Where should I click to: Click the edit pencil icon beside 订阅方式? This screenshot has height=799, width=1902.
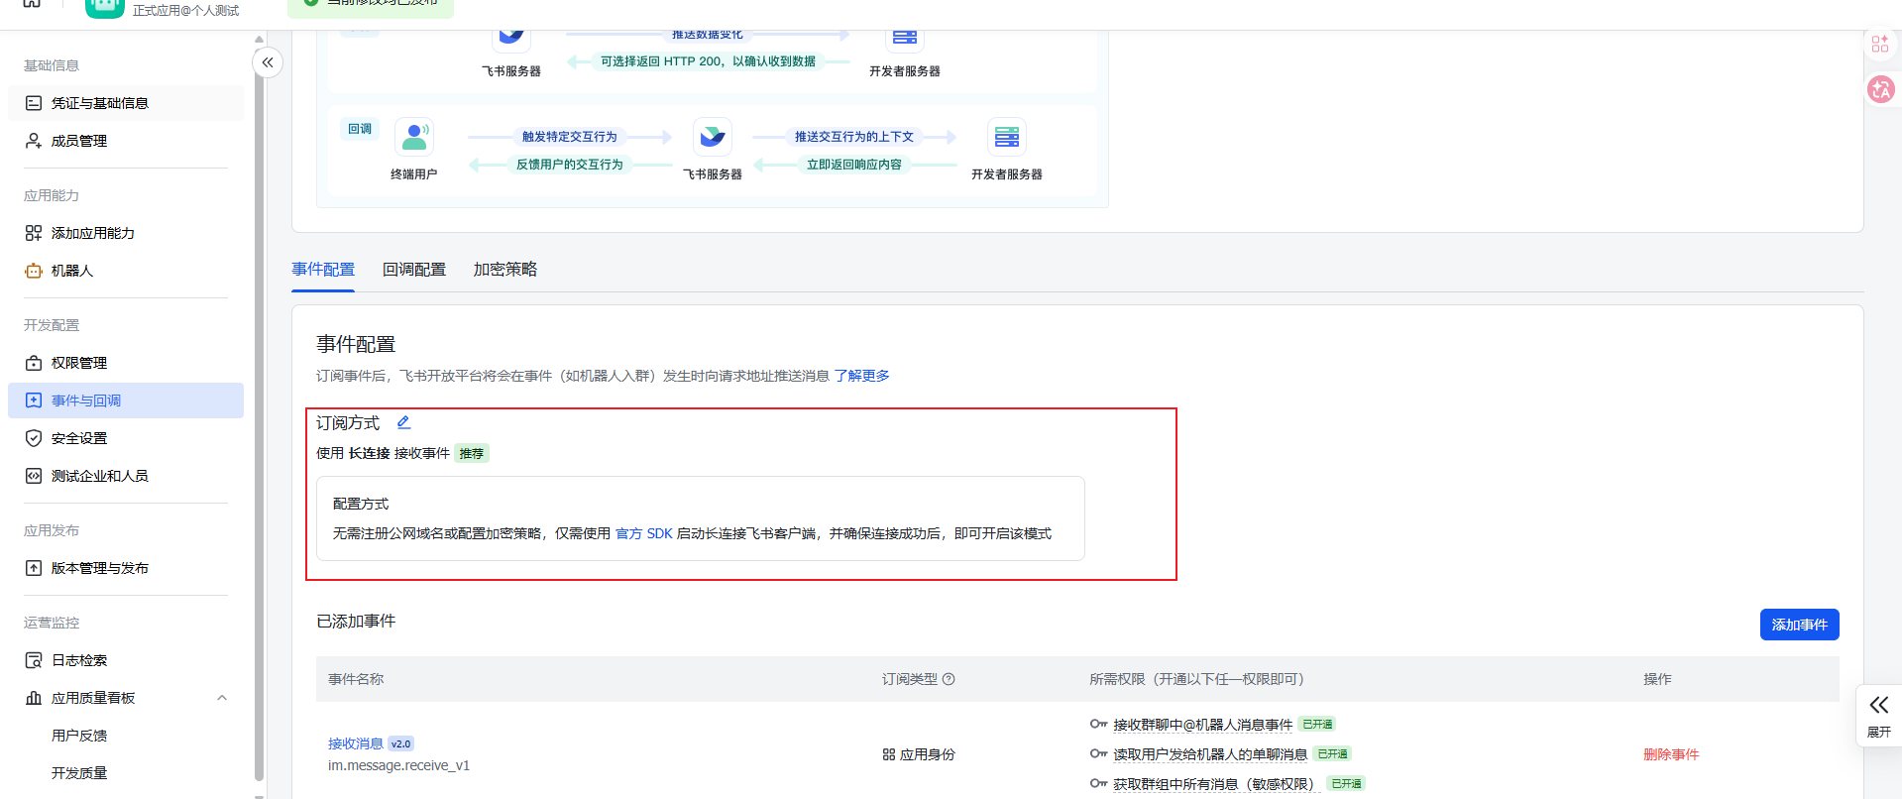(403, 422)
